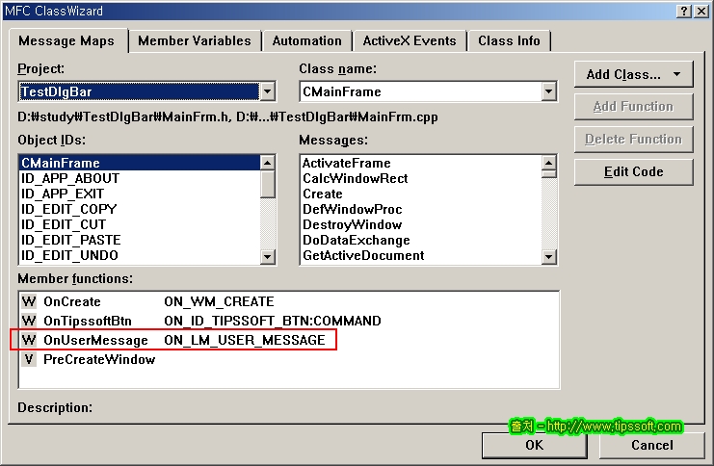The width and height of the screenshot is (714, 466).
Task: Select ID_APP_ABOUT in Object IDs list
Action: coord(70,179)
